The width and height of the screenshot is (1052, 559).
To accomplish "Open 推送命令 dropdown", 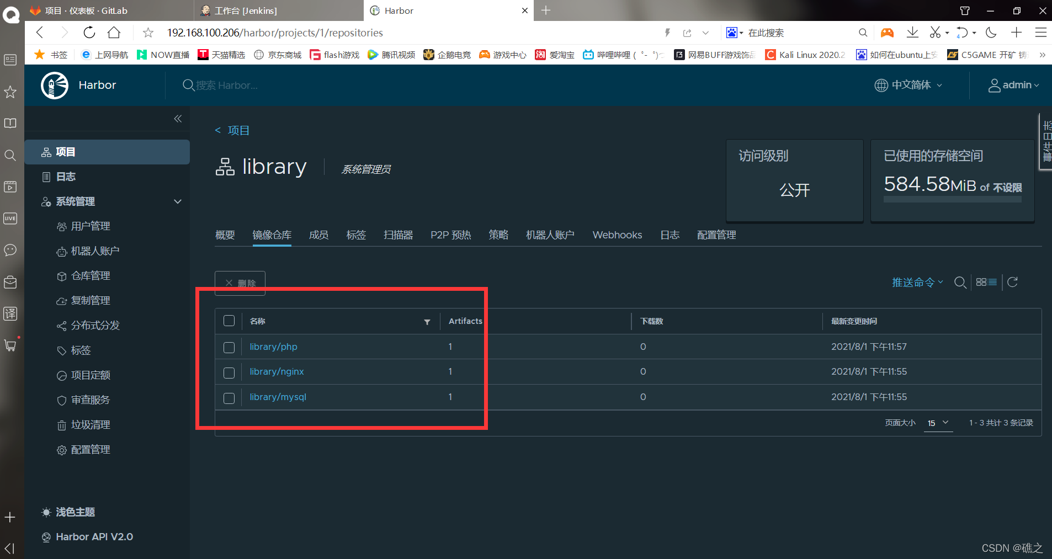I will pos(917,282).
